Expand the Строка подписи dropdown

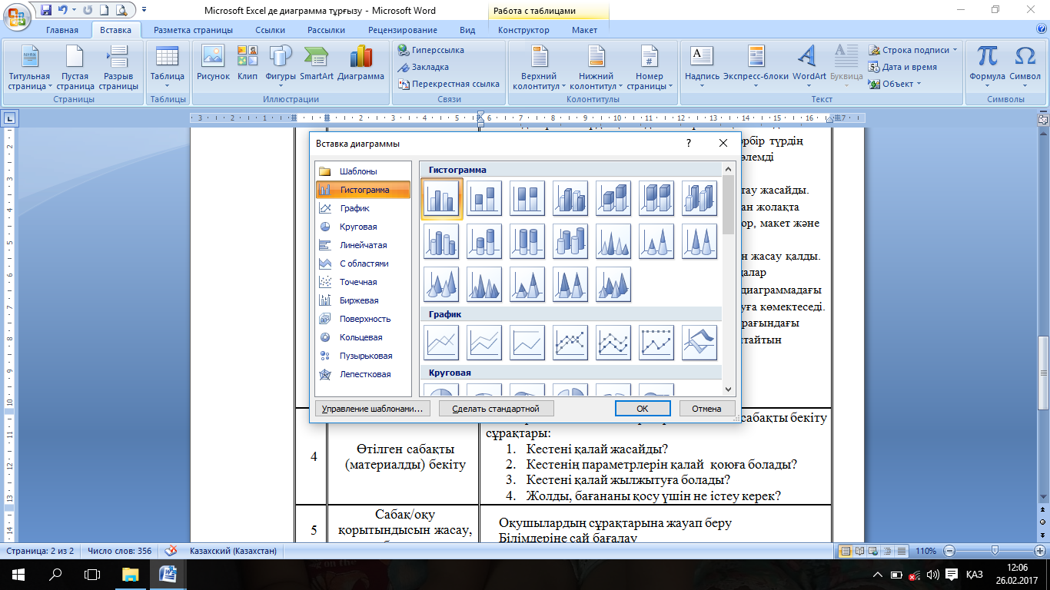tap(913, 50)
